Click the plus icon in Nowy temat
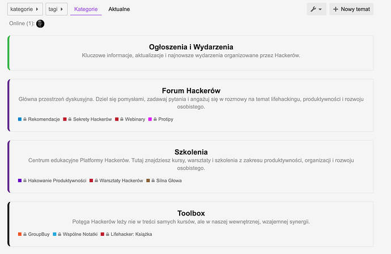The image size is (391, 254). click(335, 9)
